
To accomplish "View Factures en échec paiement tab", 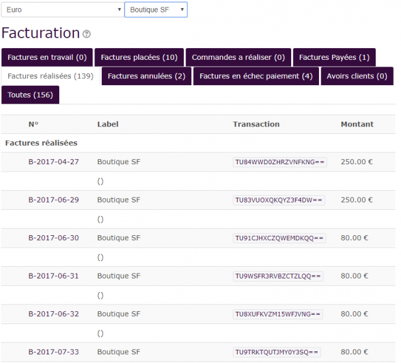I will pyautogui.click(x=255, y=77).
